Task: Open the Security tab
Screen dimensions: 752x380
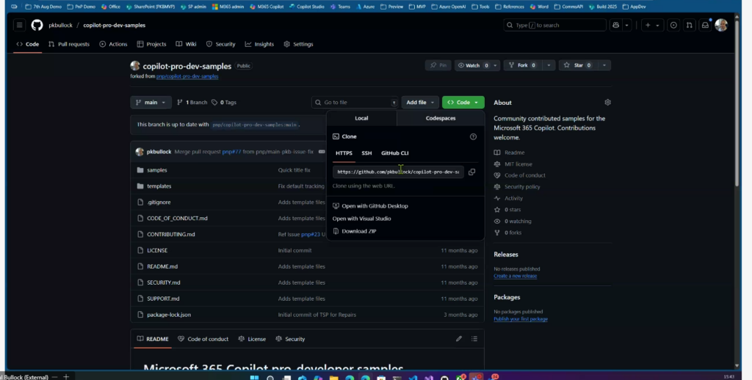Action: 220,44
